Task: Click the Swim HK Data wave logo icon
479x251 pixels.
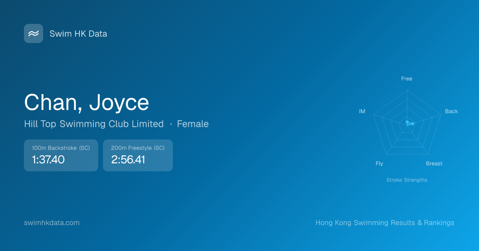Action: tap(34, 33)
